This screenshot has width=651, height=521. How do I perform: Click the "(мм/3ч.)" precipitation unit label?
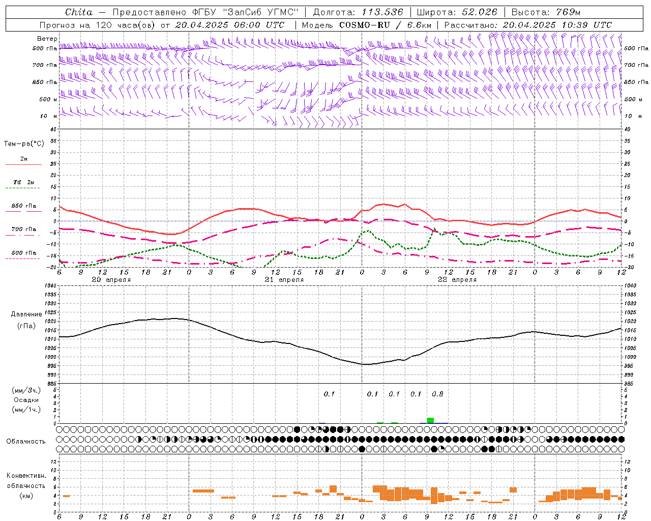click(x=26, y=390)
